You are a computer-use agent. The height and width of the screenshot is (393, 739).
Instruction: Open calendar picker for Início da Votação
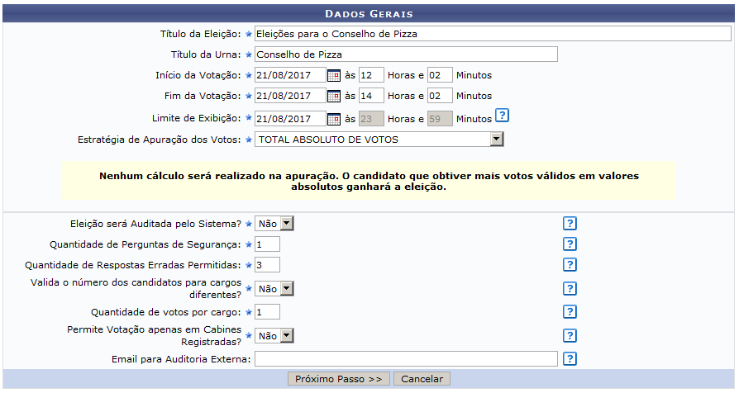334,75
